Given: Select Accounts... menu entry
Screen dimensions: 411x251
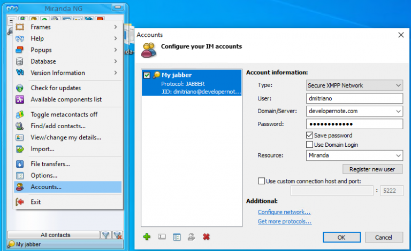Looking at the screenshot, I should [x=68, y=187].
